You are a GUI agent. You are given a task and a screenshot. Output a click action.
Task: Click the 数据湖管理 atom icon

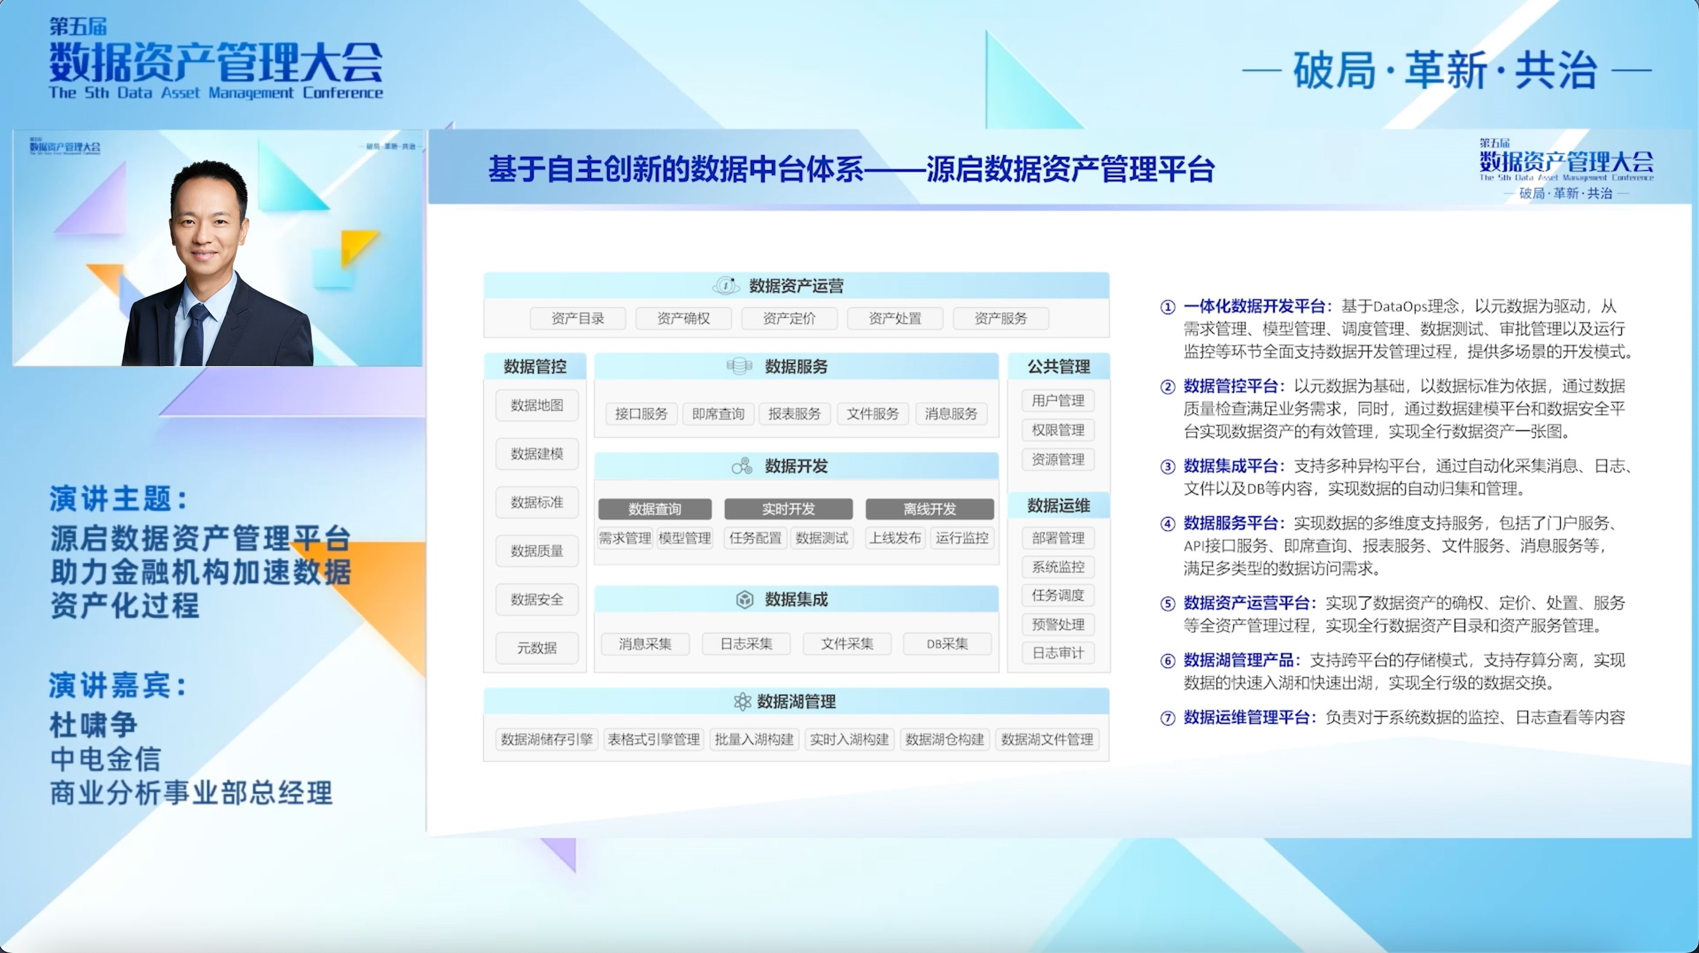tap(742, 701)
